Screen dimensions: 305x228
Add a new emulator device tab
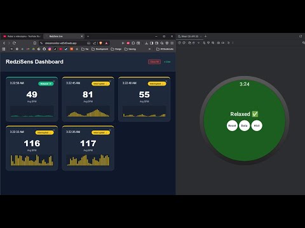pyautogui.click(x=205, y=36)
